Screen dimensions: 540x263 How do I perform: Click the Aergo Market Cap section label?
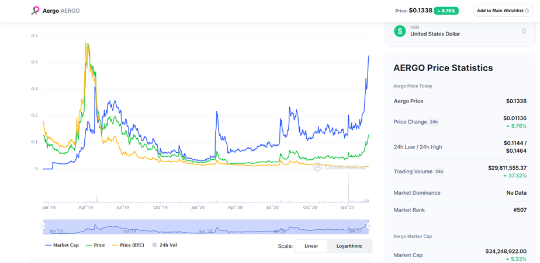(x=413, y=236)
